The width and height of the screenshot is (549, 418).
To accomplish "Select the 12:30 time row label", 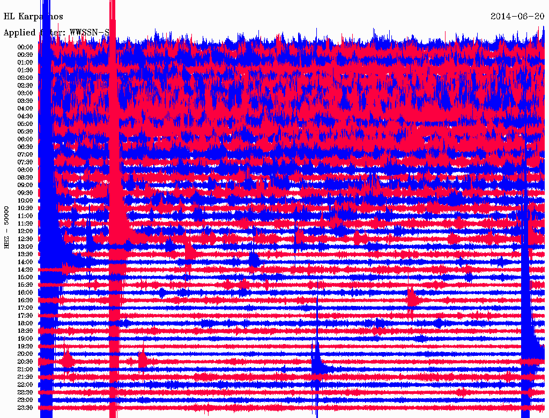I will pyautogui.click(x=25, y=239).
